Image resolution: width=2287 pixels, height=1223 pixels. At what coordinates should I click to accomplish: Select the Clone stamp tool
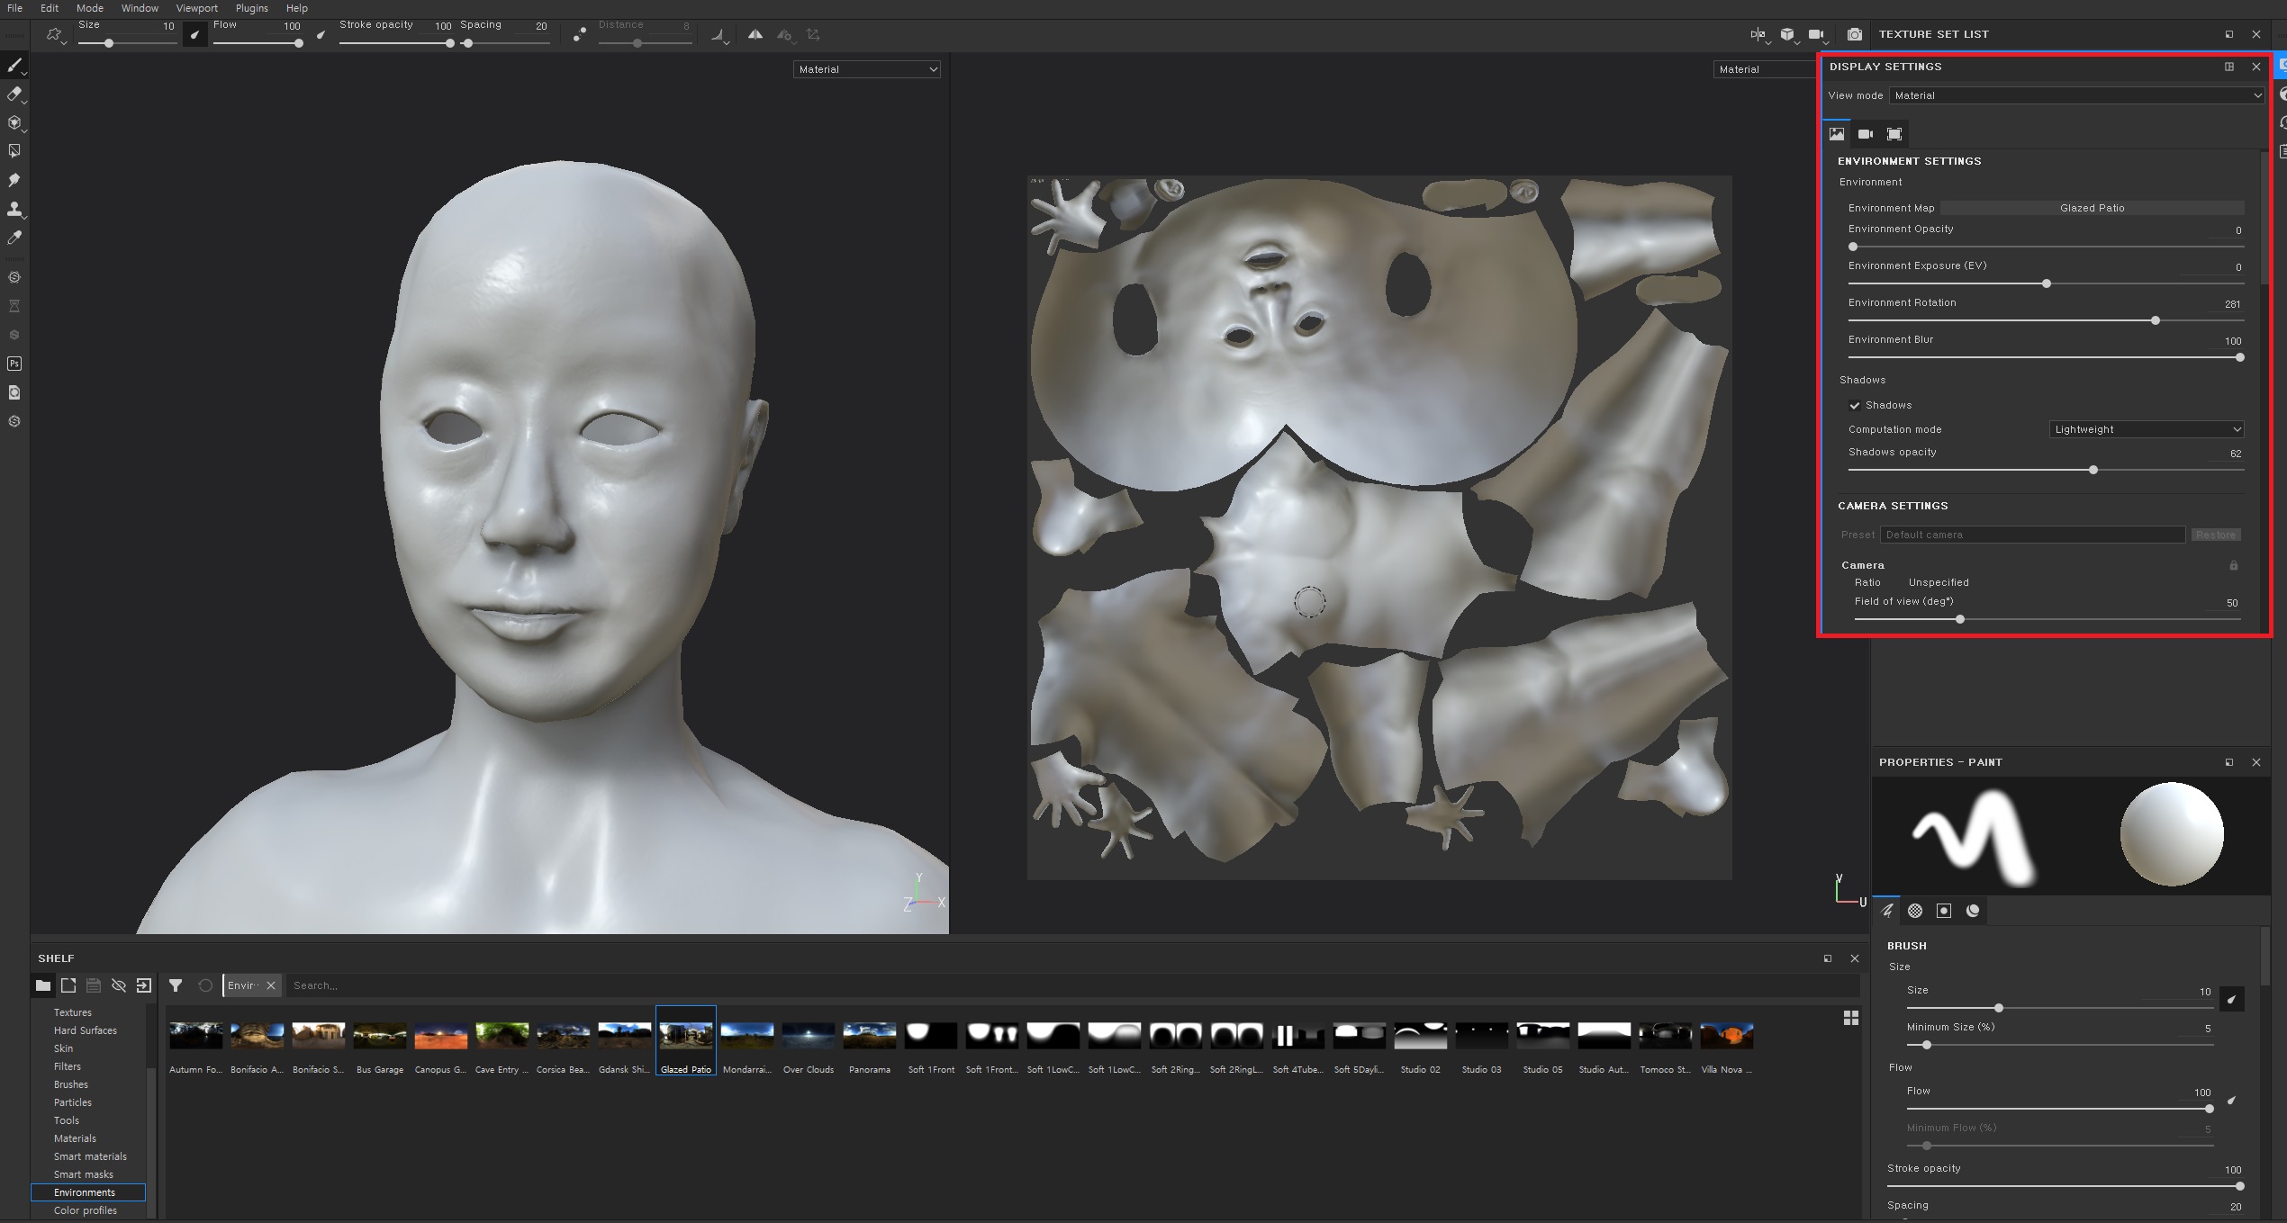tap(14, 209)
